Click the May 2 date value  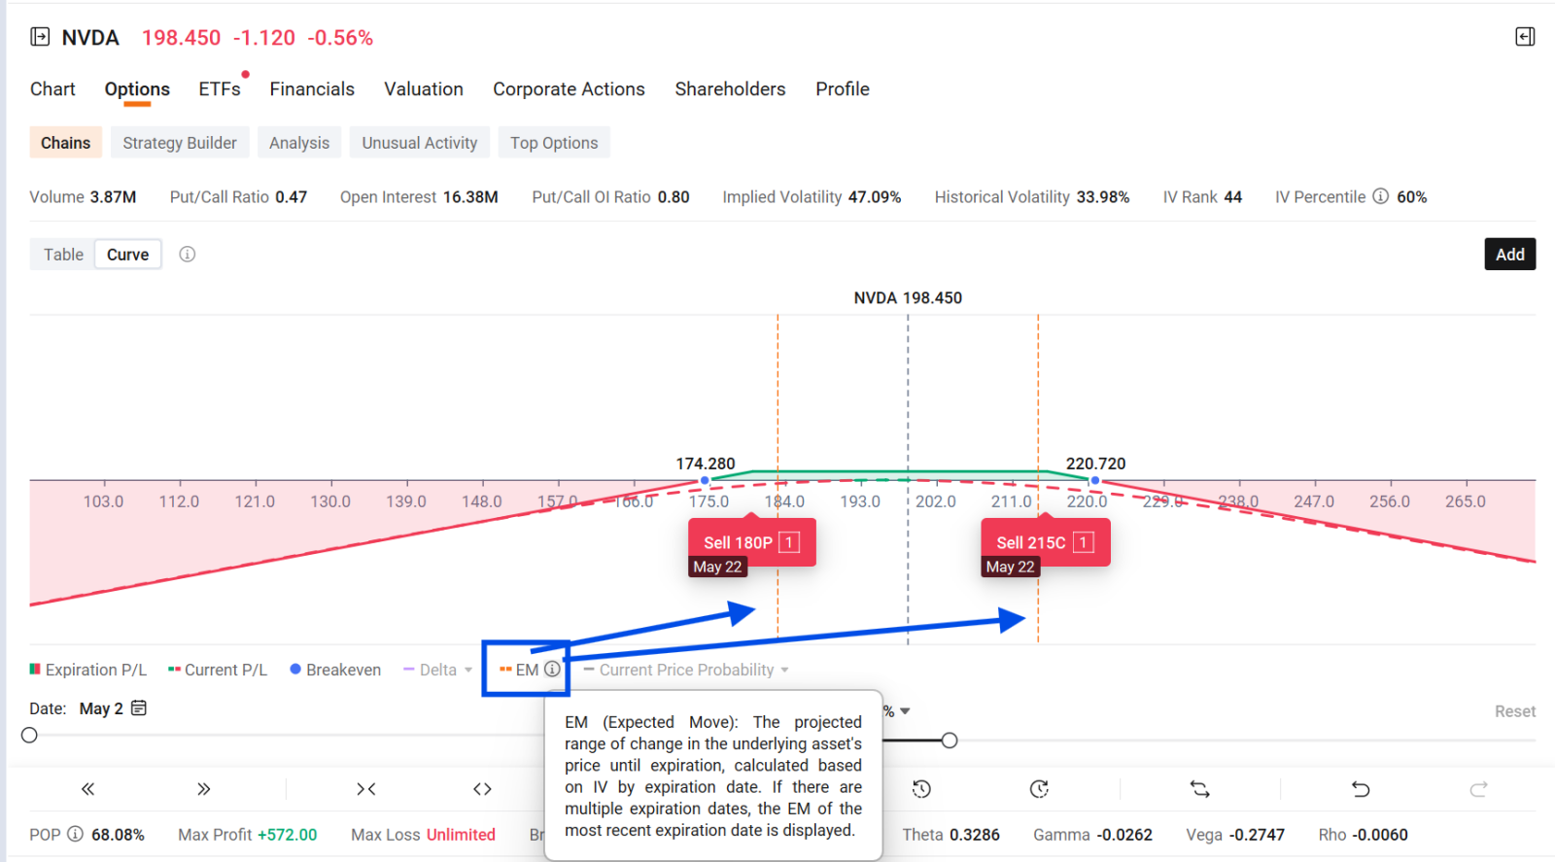click(101, 708)
